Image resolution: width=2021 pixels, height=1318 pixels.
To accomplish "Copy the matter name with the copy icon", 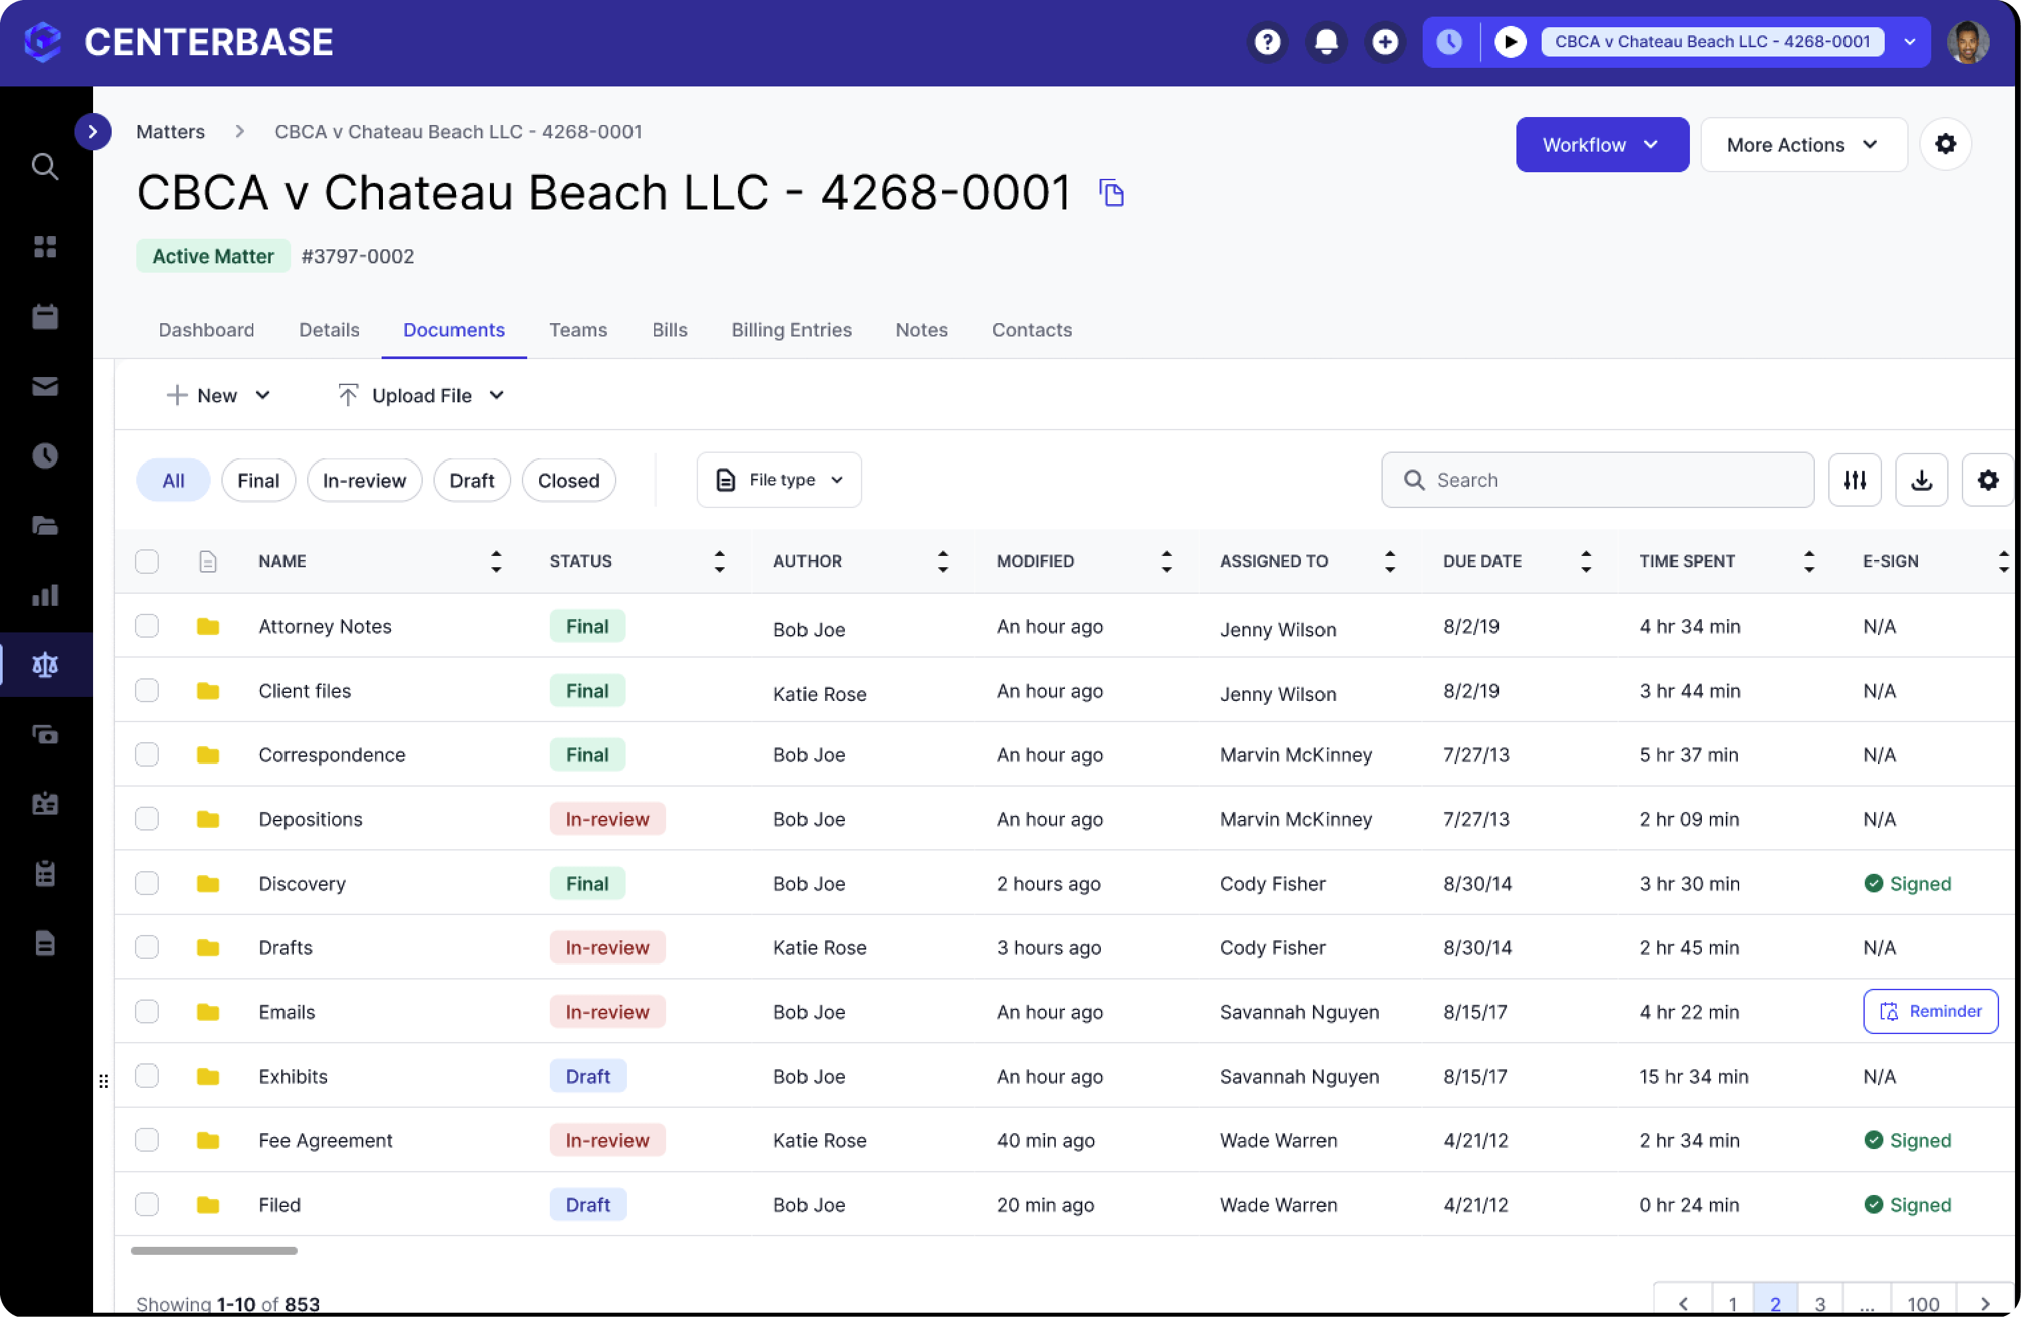I will click(1112, 193).
